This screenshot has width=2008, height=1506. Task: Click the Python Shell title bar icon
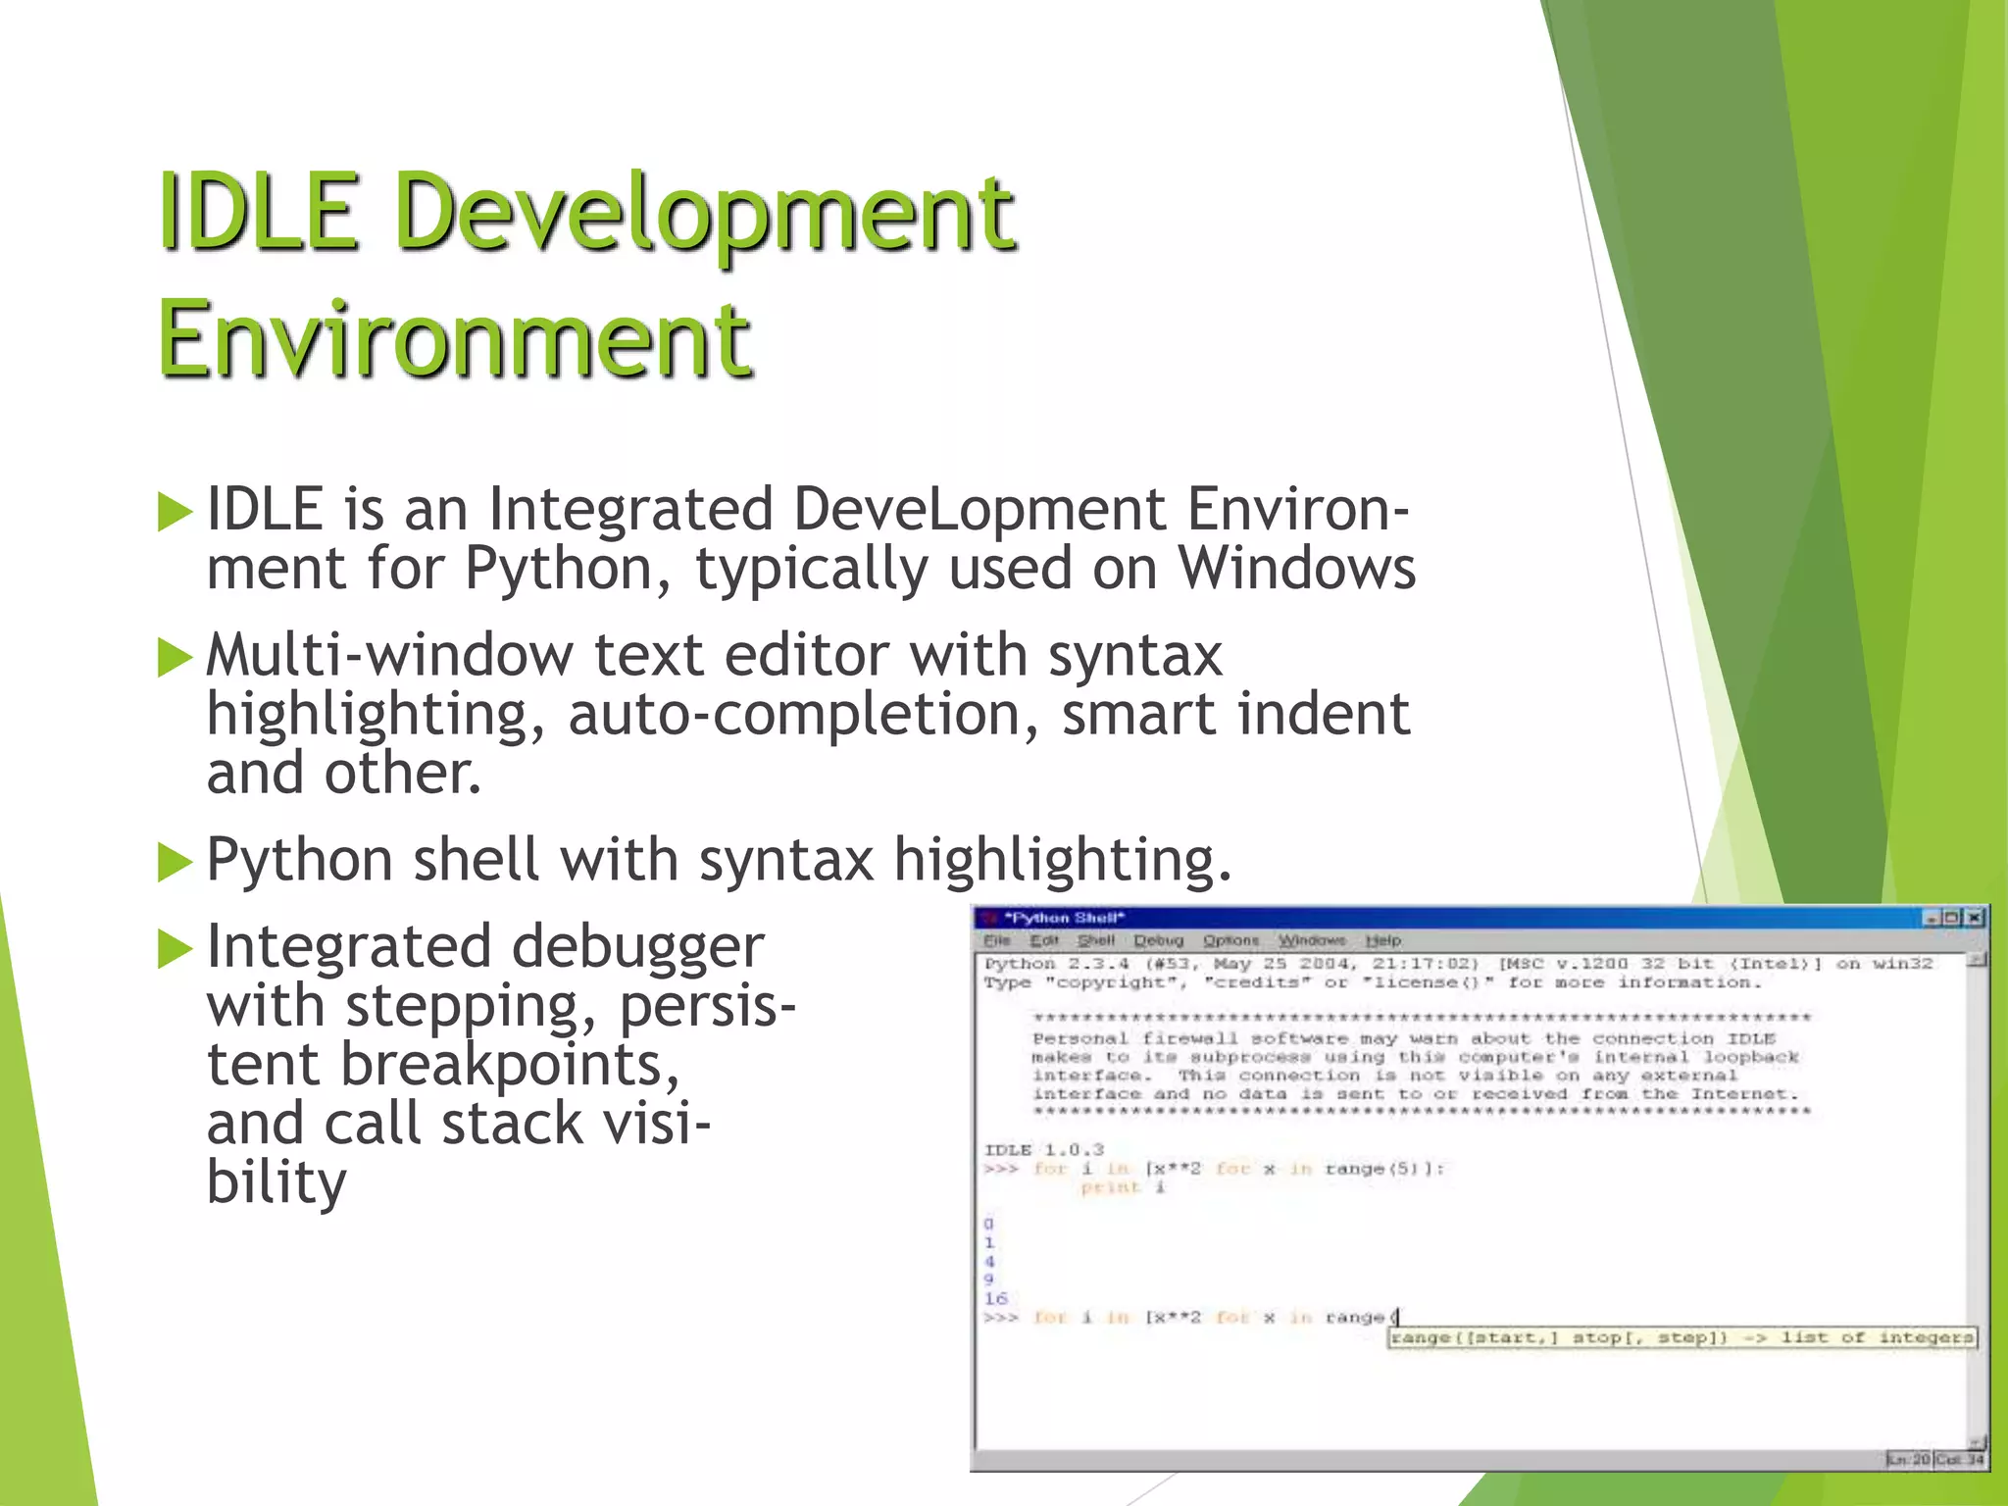tap(988, 918)
